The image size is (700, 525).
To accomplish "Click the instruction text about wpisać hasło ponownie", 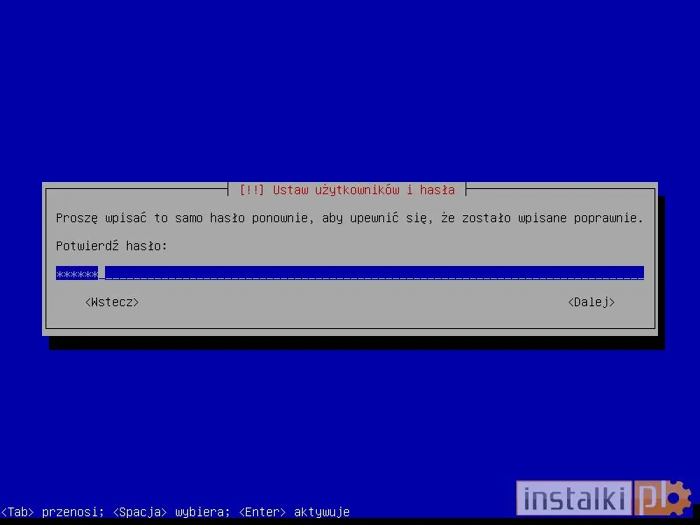I will pyautogui.click(x=350, y=218).
